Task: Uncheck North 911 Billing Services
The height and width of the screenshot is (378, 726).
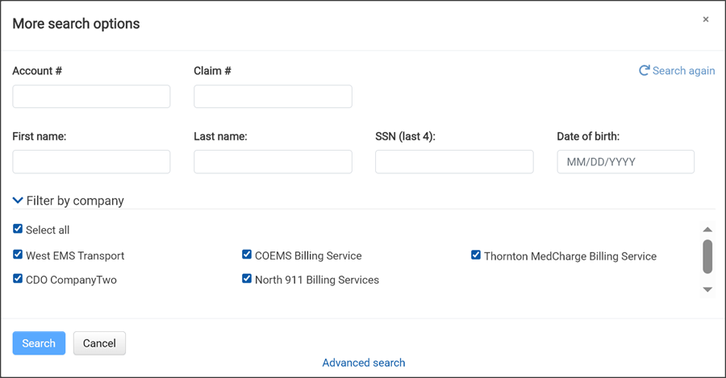Action: (247, 279)
